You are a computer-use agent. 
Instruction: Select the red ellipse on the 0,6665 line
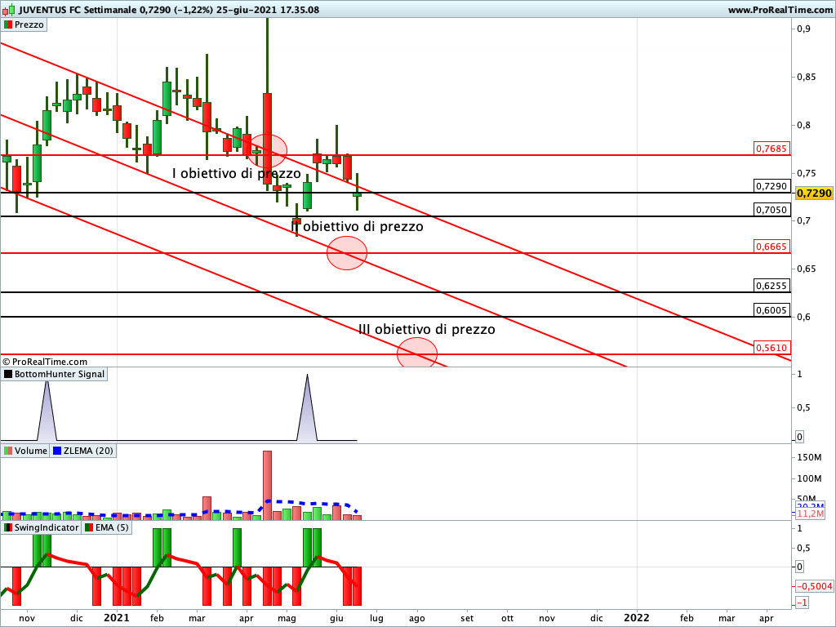[347, 253]
